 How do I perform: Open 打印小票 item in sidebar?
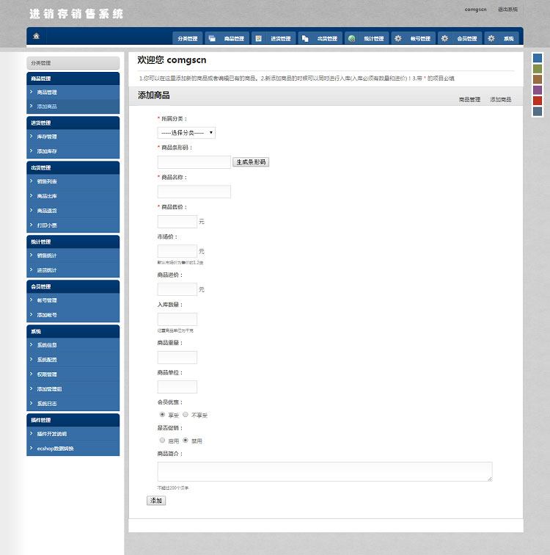(x=73, y=225)
